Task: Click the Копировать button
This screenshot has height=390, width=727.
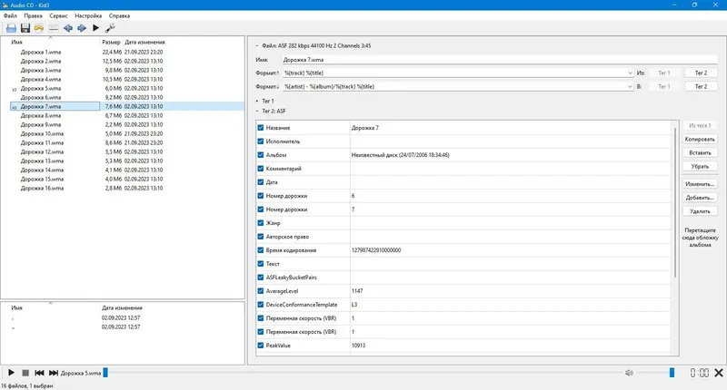Action: point(700,140)
